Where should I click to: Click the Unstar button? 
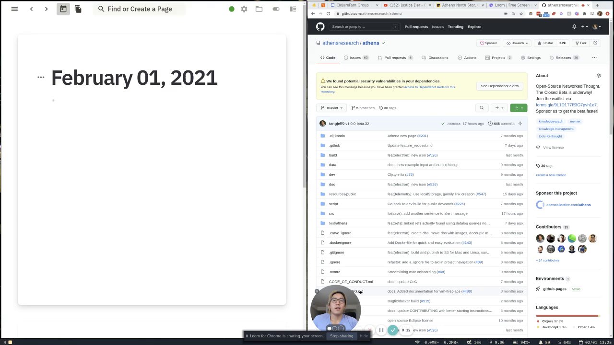coord(546,43)
